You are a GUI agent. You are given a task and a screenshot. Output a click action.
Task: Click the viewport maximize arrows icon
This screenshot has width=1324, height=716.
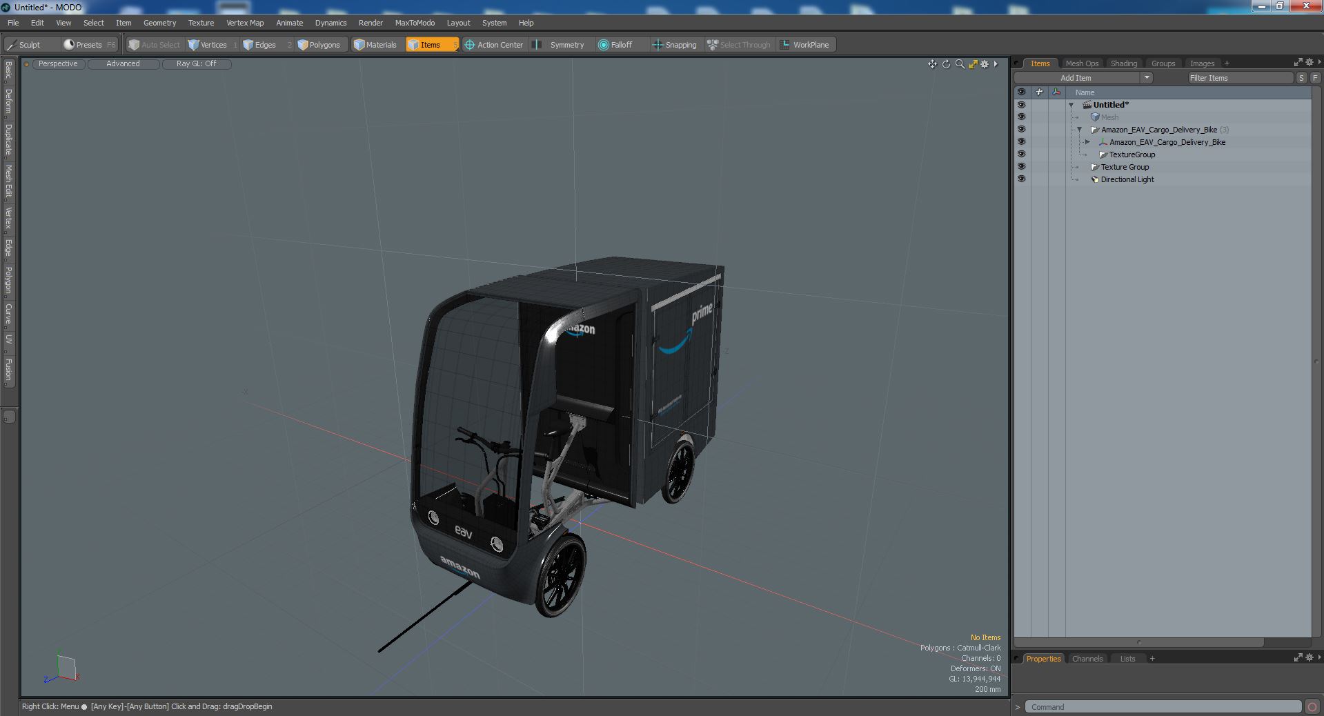[x=973, y=64]
